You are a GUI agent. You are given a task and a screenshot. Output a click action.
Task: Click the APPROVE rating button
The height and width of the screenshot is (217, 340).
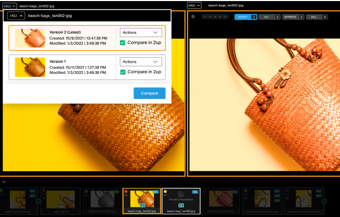[x=293, y=17]
